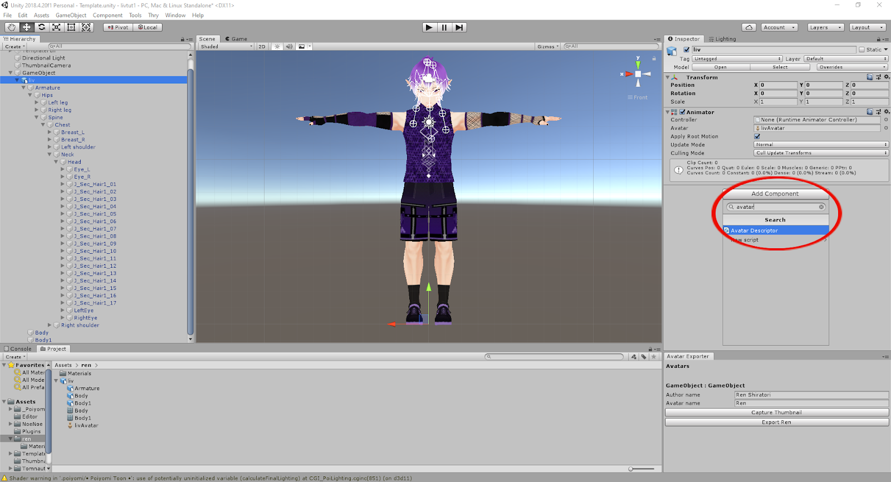
Task: Click the scene orientation gizmo cube
Action: click(638, 74)
